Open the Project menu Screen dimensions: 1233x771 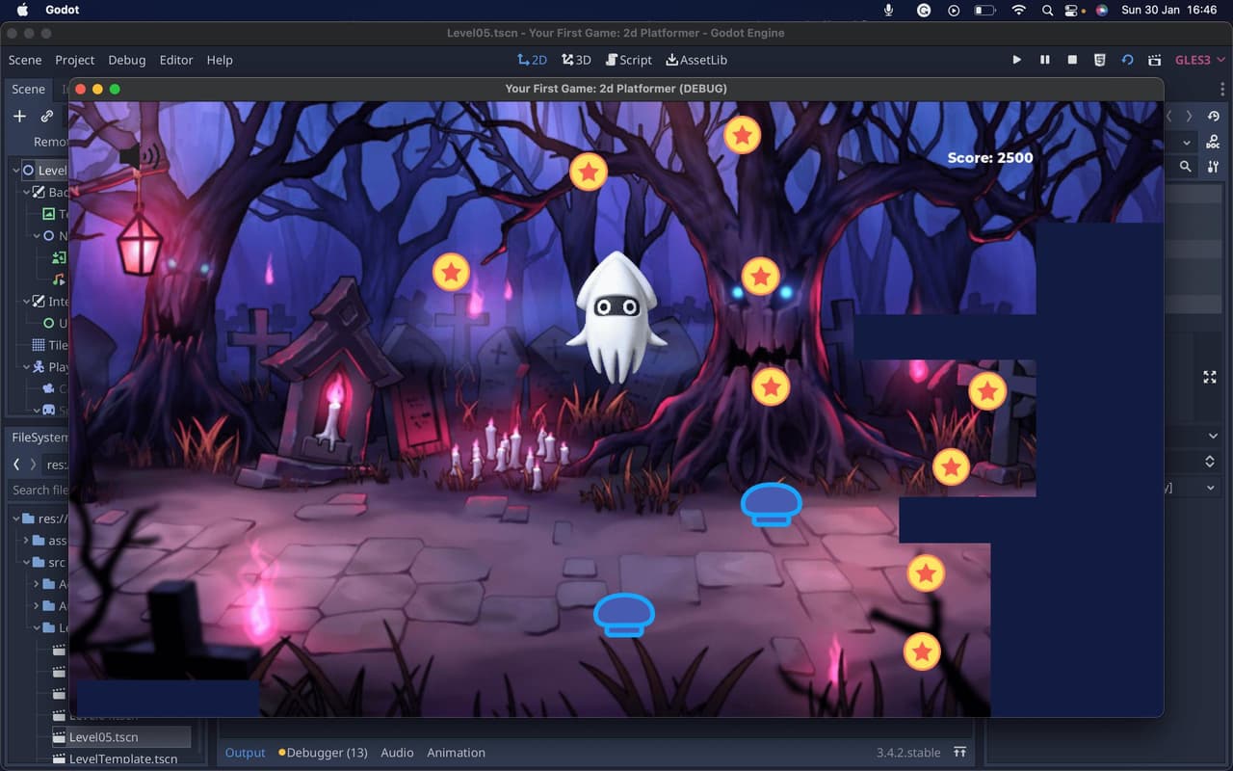pos(75,60)
